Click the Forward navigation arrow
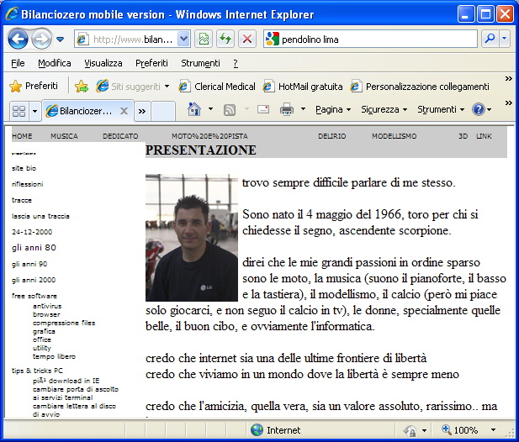The image size is (519, 442). point(41,39)
